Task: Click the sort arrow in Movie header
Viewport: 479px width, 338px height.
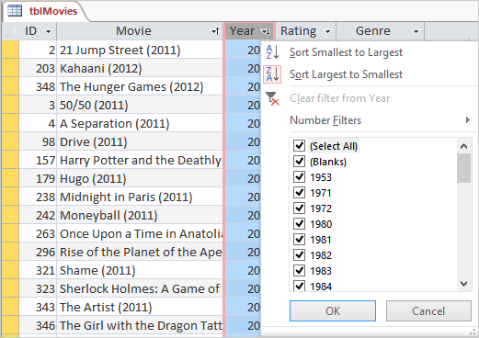Action: coord(215,31)
